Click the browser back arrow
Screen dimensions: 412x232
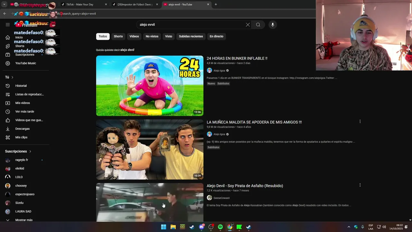point(5,14)
